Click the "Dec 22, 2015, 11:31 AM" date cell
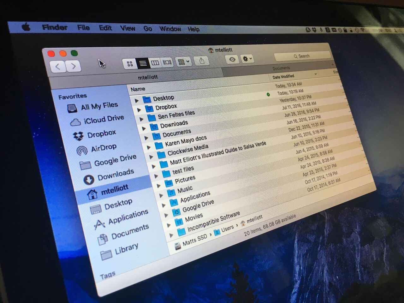This screenshot has height=303, width=404. pos(306,127)
